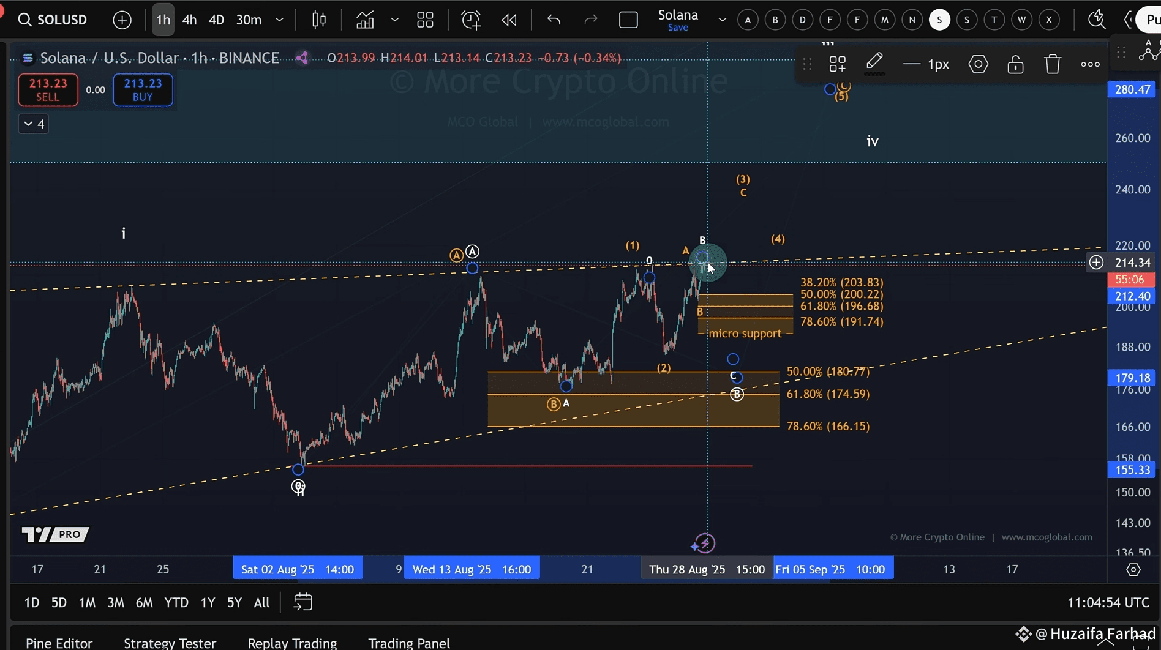
Task: Click the 213.23 SELL button
Action: click(x=48, y=89)
